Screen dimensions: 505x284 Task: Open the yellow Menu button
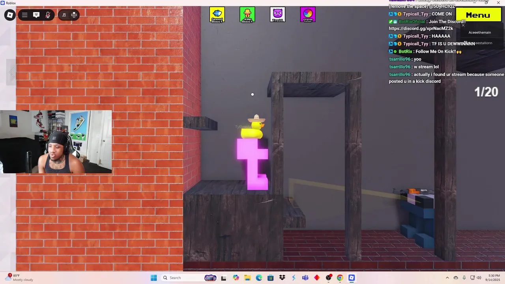pyautogui.click(x=478, y=15)
